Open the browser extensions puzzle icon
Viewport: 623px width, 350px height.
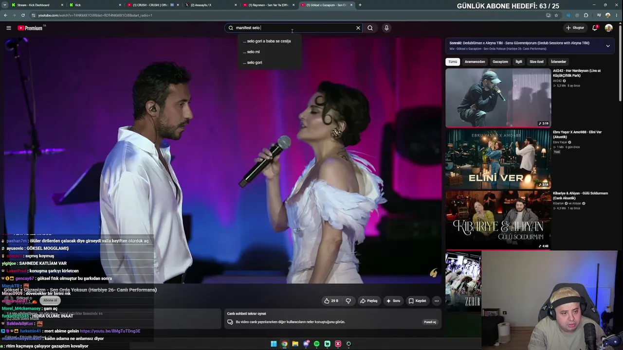586,15
